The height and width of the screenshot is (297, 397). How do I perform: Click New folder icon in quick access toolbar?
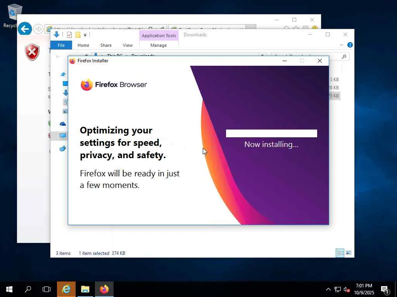[78, 35]
